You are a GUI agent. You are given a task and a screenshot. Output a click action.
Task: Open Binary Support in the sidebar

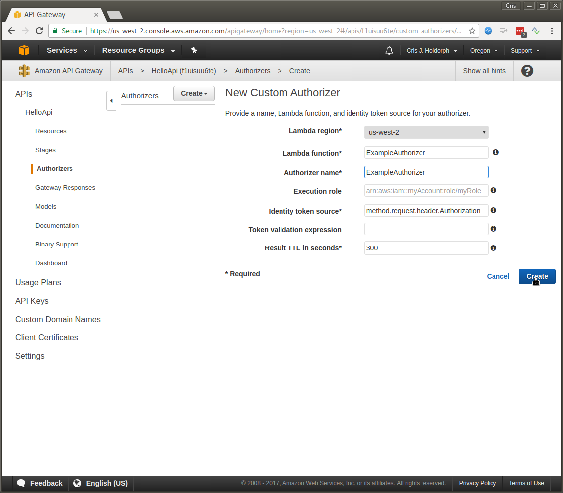click(x=57, y=245)
